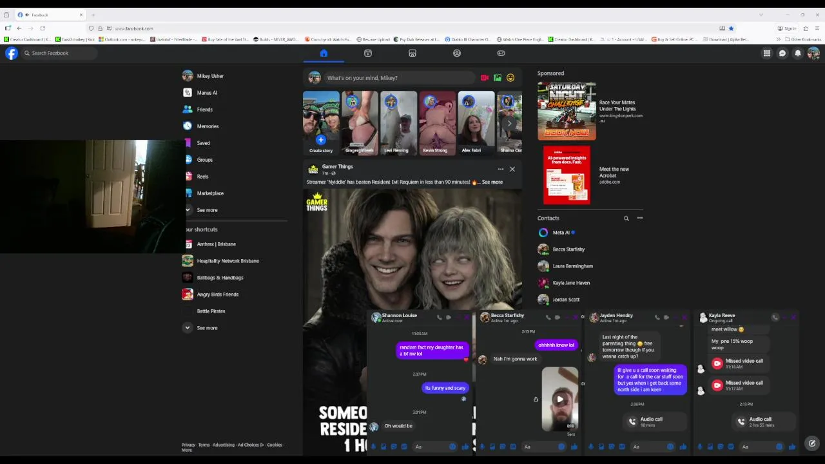This screenshot has width=825, height=464.
Task: Open the Watch video tab
Action: [368, 53]
